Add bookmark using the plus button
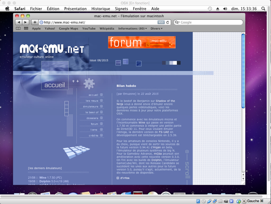Viewport: 271px width, 204px height. click(35, 22)
